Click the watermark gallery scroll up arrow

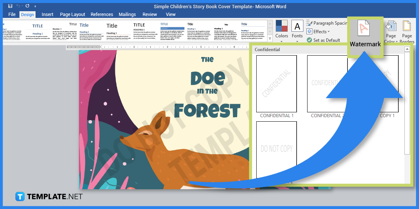(x=407, y=49)
